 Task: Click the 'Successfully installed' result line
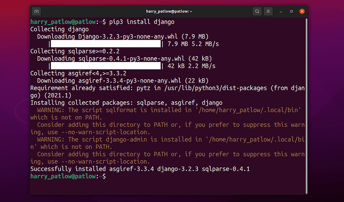140,169
